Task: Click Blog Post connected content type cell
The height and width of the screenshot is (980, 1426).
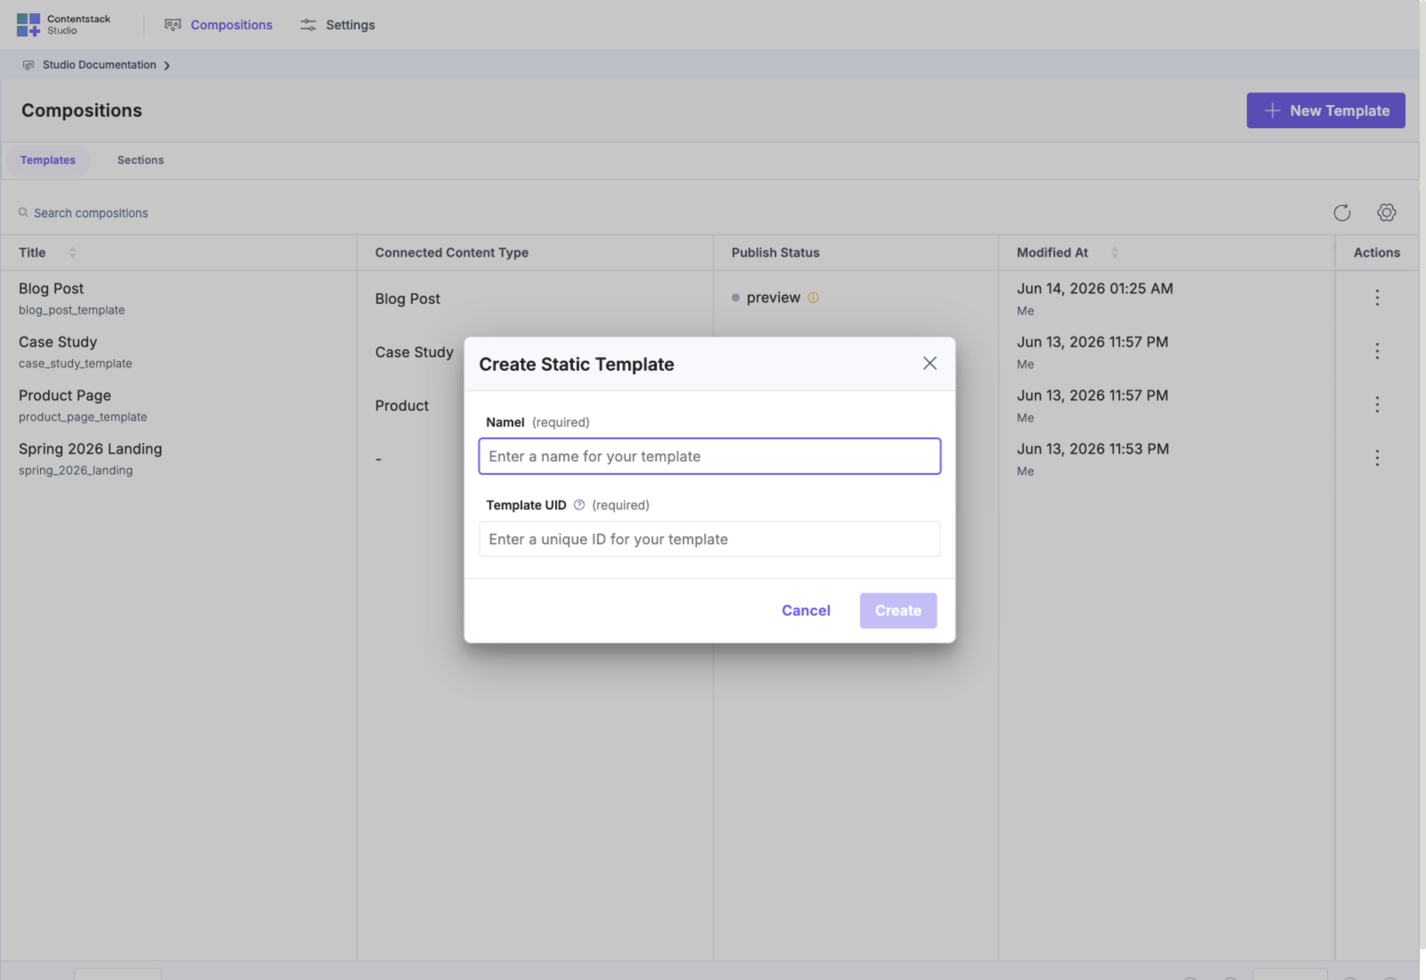Action: click(407, 298)
